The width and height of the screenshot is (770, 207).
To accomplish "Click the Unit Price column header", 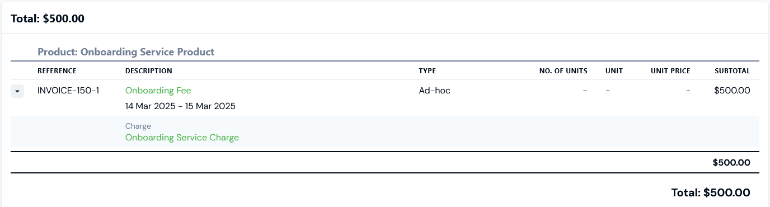I will (x=670, y=71).
